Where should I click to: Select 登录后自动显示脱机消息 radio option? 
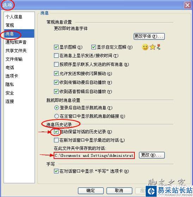pyautogui.click(x=56, y=108)
